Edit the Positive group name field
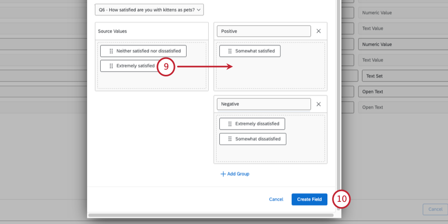Viewport: 448px width, 224px height. tap(264, 31)
